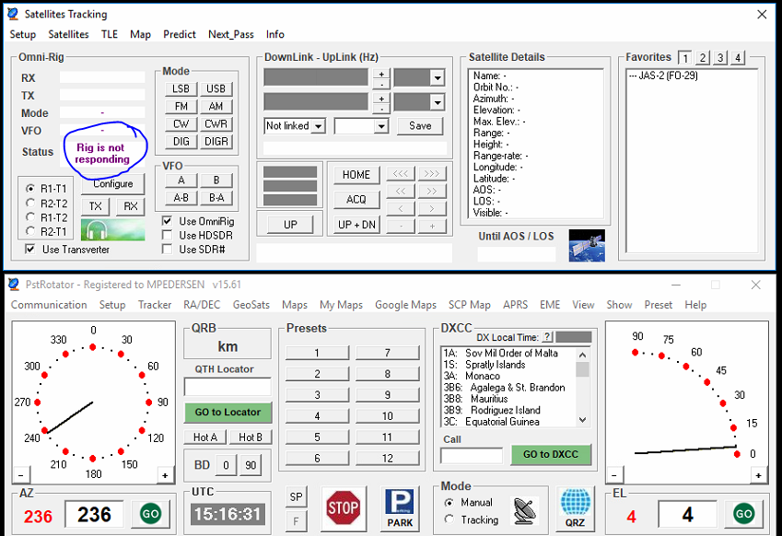Select Mauritius in the DXCC list
Screen dimensions: 782x536
pos(489,399)
